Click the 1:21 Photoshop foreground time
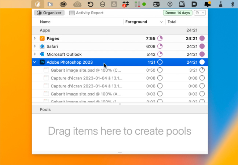Viewport: 238px width, 165px height. pos(151,62)
